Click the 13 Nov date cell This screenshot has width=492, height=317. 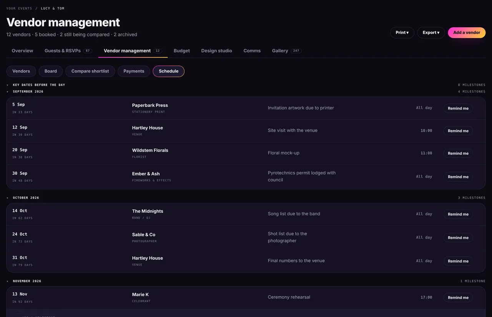22,297
